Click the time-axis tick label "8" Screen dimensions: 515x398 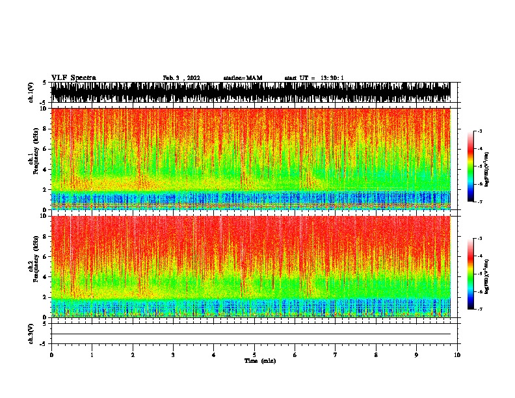pos(376,355)
